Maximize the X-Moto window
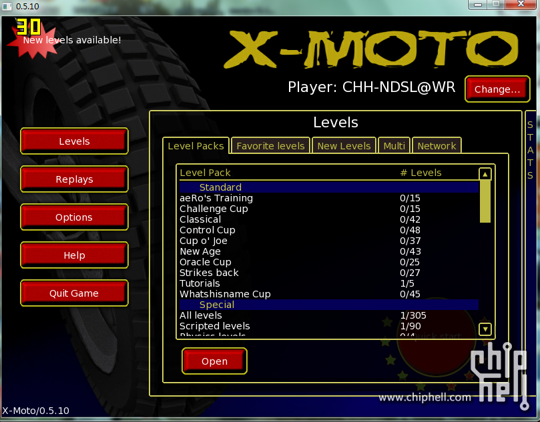Viewport: 540px width, 422px height. tap(496, 5)
